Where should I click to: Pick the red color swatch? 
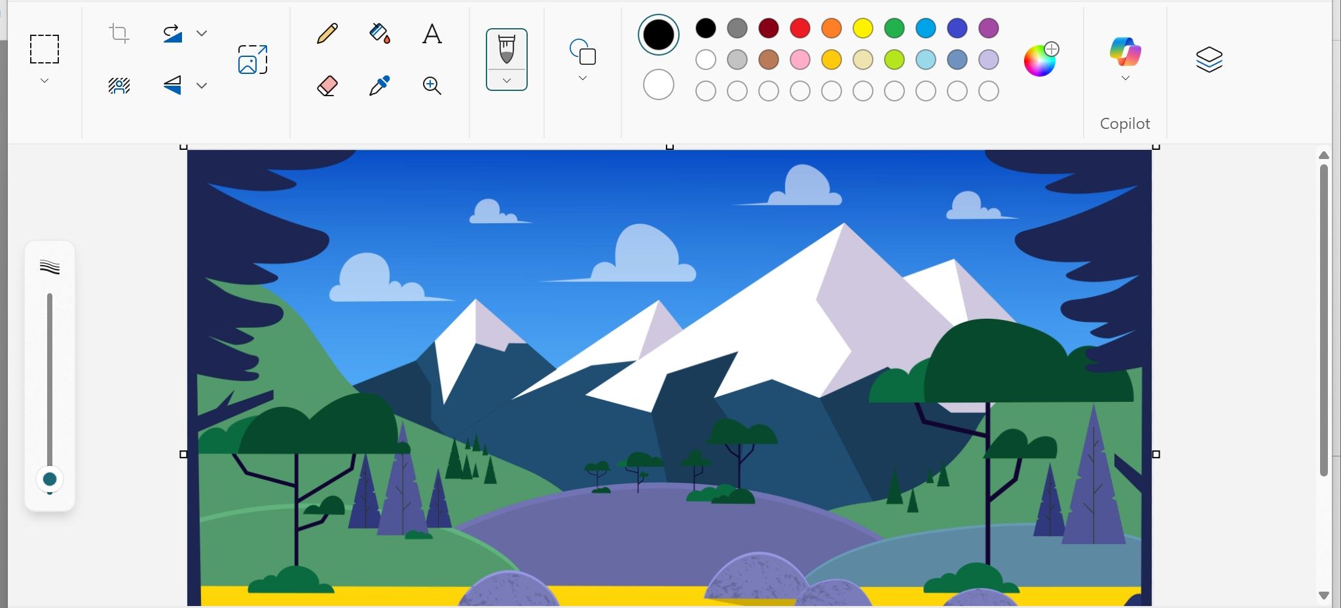pyautogui.click(x=800, y=28)
